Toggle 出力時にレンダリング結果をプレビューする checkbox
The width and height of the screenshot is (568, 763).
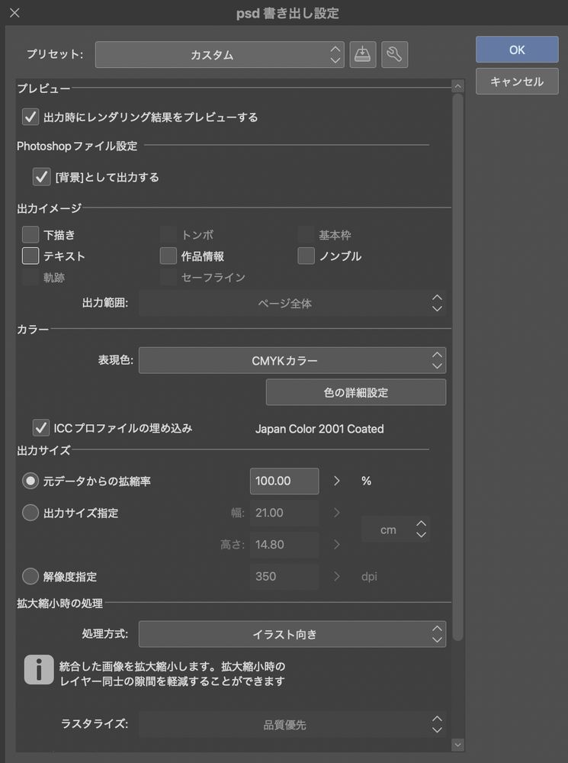pyautogui.click(x=30, y=117)
